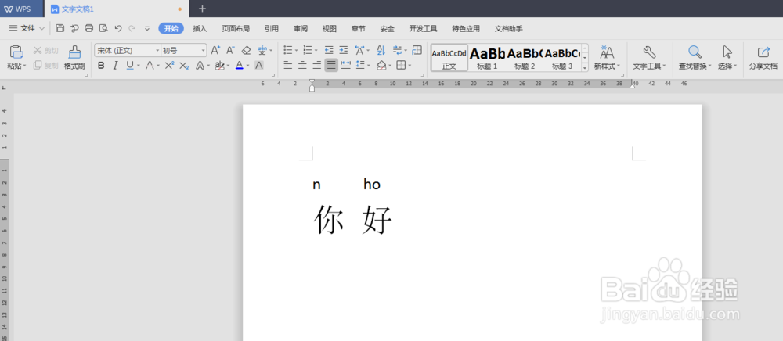Click the distributed alignment icon

tap(345, 65)
